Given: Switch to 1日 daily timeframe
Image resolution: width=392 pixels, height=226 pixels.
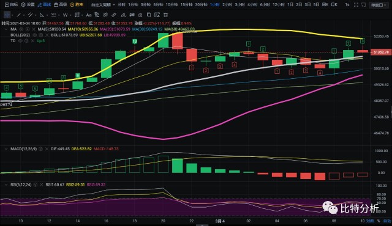Looking at the screenshot, I should click(x=290, y=5).
